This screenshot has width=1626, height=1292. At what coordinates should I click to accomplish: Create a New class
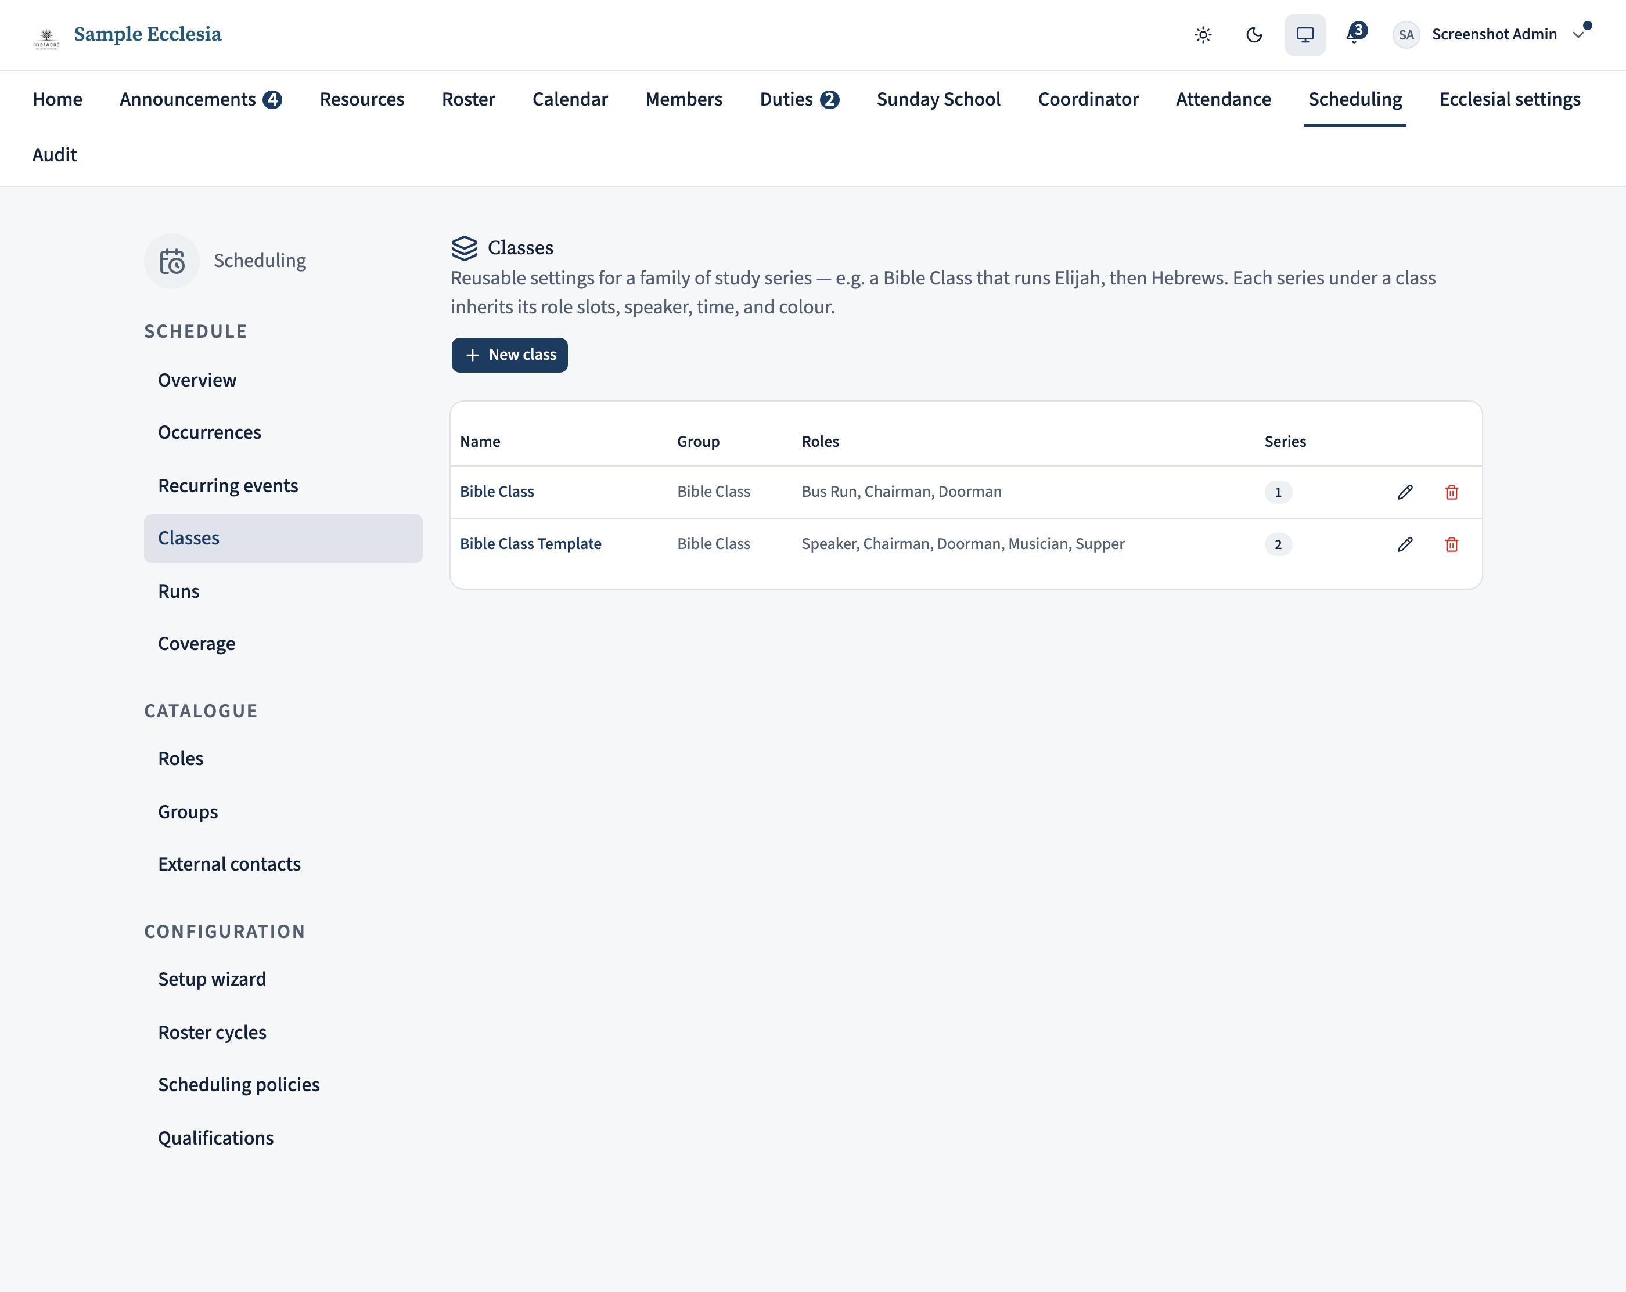tap(510, 355)
